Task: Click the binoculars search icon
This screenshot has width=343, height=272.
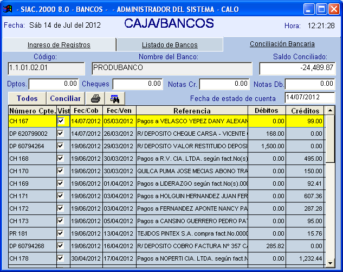Action: [114, 98]
